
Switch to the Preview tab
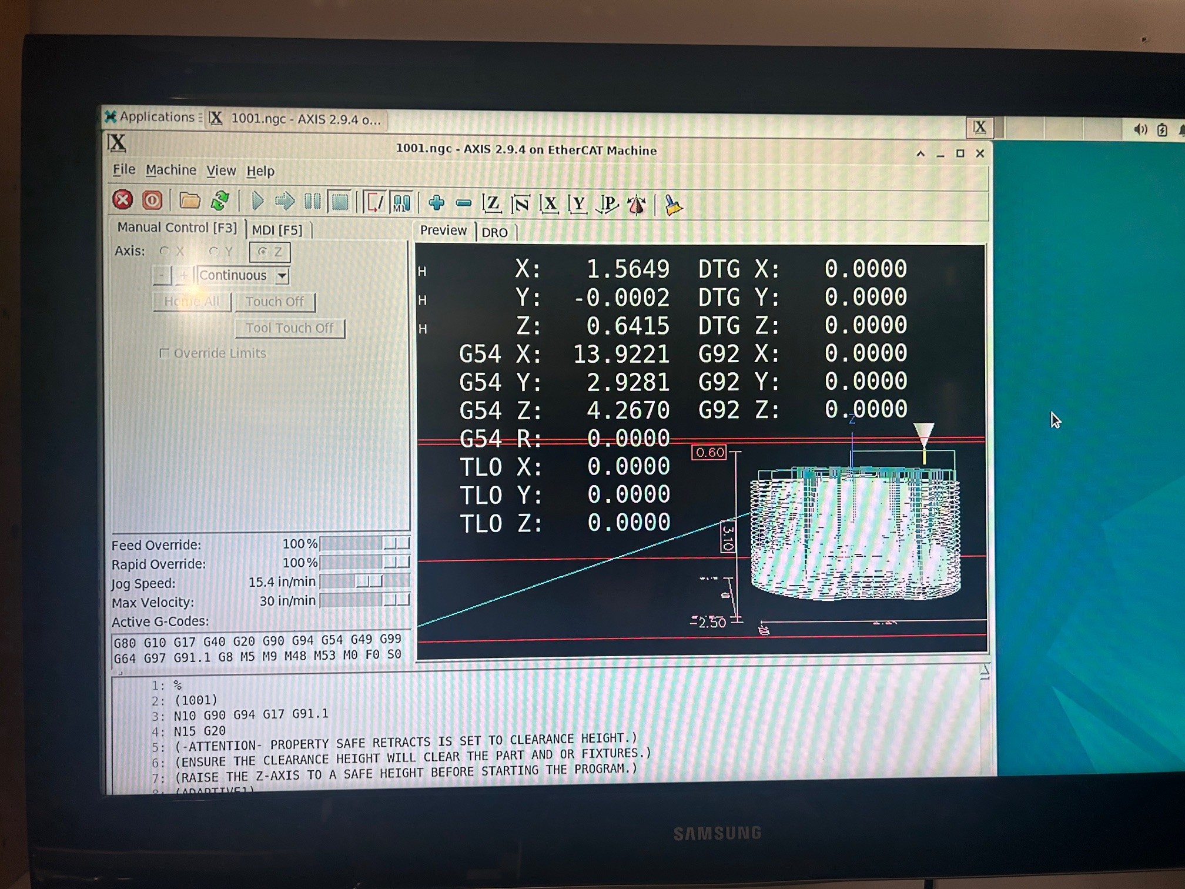tap(443, 230)
